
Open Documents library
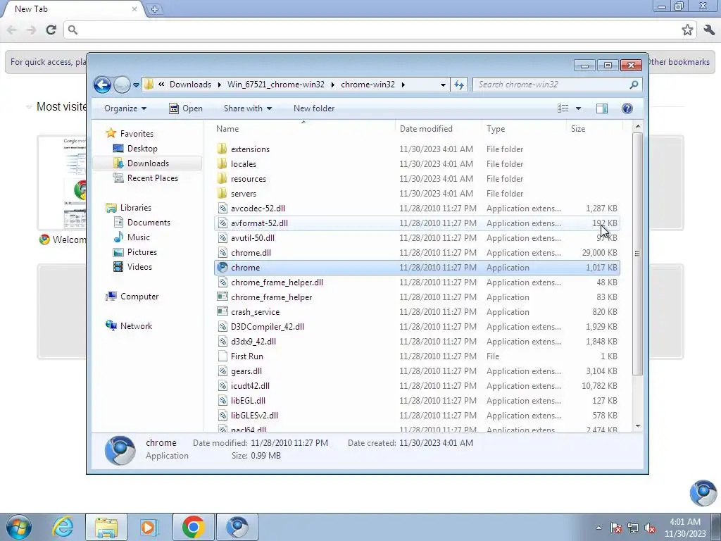tap(149, 223)
